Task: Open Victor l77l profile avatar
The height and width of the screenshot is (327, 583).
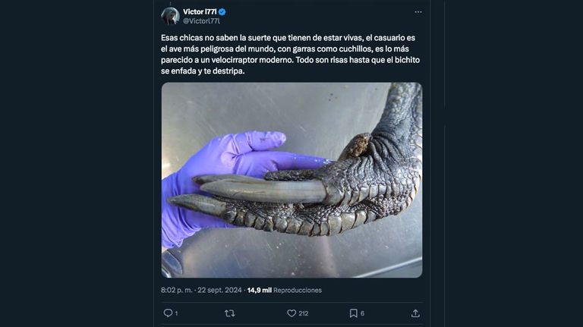Action: tap(170, 16)
